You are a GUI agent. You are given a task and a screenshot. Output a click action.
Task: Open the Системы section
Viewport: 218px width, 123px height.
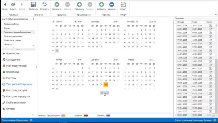[x=11, y=78]
